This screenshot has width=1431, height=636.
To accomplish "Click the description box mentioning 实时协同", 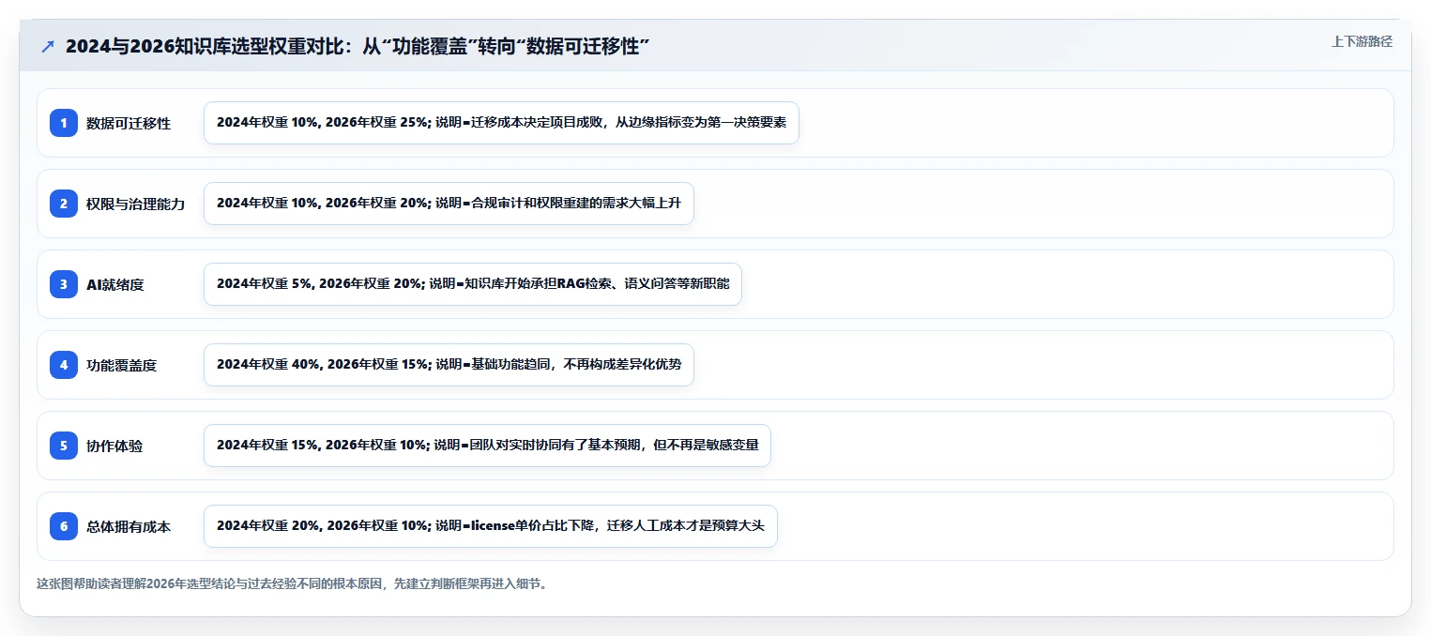I will click(x=487, y=446).
